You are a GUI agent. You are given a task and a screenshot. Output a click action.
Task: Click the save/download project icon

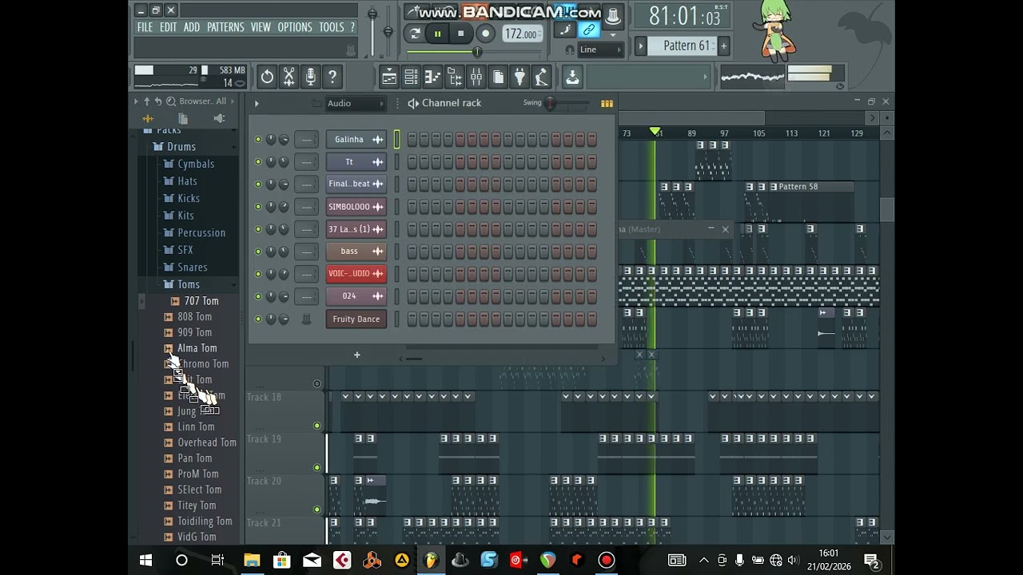(x=572, y=77)
